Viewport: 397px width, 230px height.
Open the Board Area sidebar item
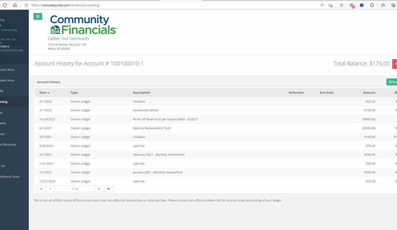(7, 70)
